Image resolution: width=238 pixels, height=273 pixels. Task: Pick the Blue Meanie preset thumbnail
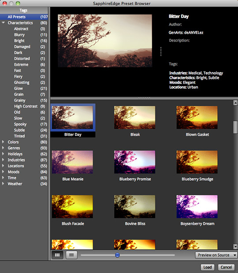point(72,162)
